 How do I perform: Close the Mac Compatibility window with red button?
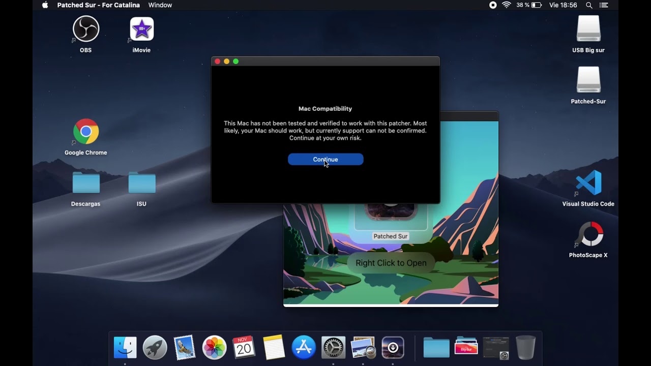217,62
